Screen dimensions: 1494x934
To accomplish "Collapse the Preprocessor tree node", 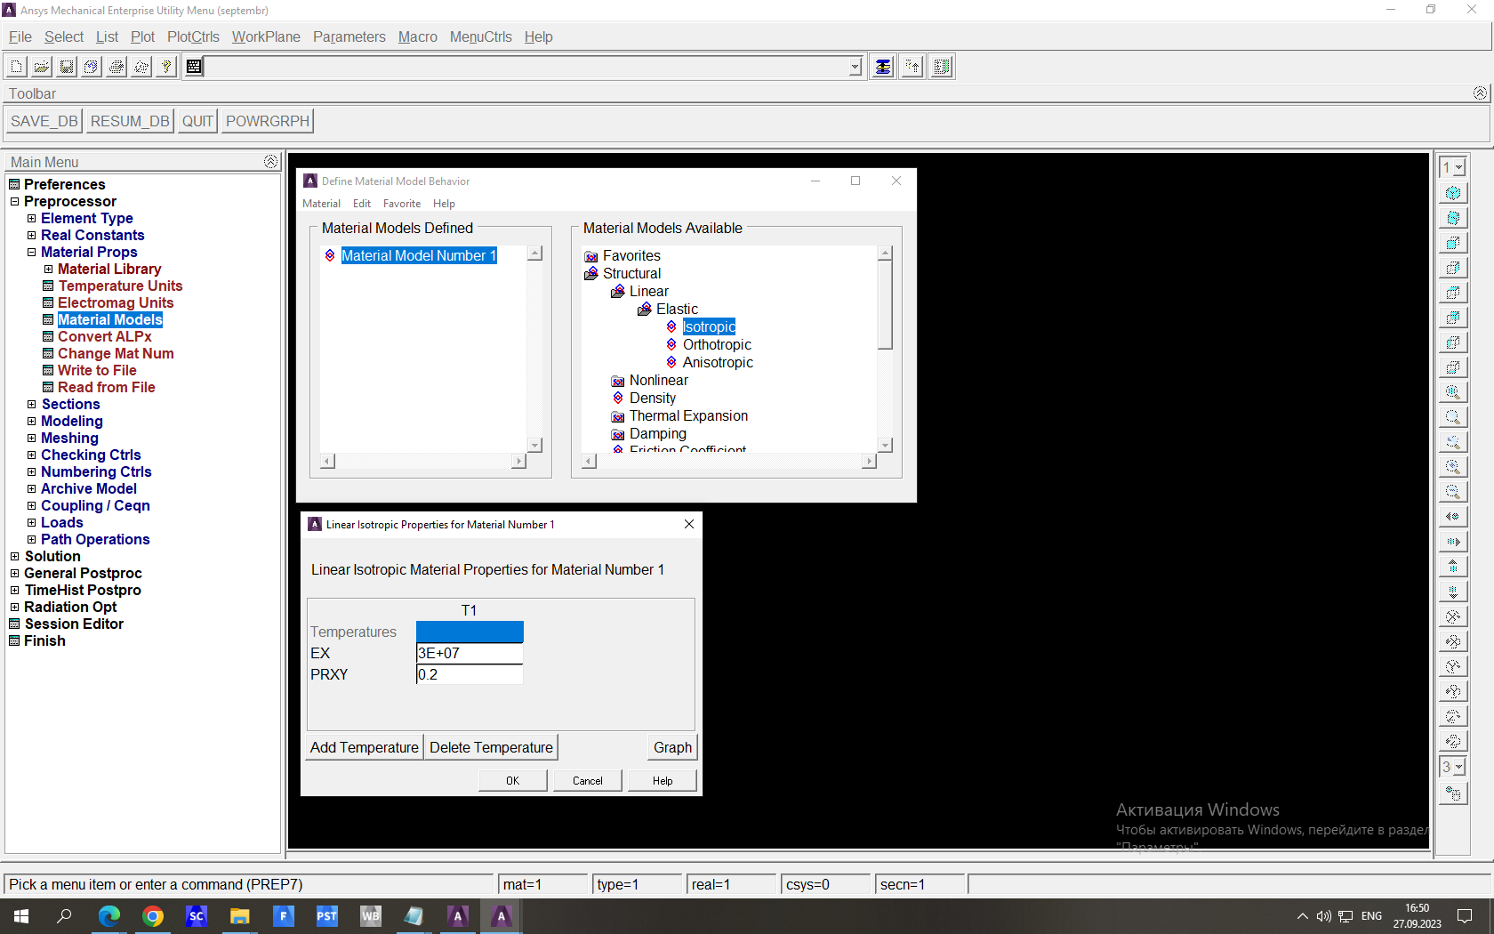I will point(14,202).
